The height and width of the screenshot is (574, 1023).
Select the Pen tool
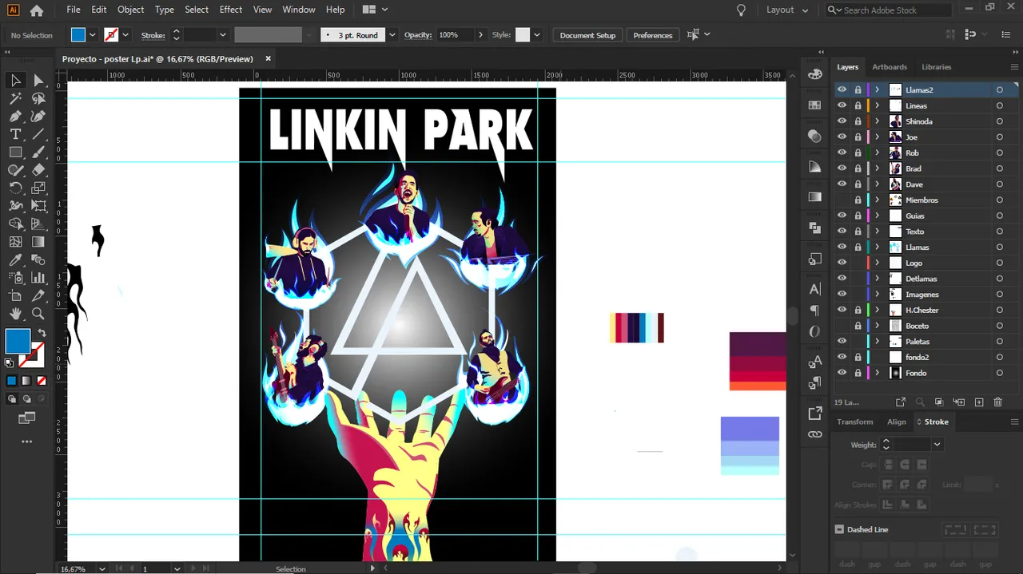click(15, 117)
